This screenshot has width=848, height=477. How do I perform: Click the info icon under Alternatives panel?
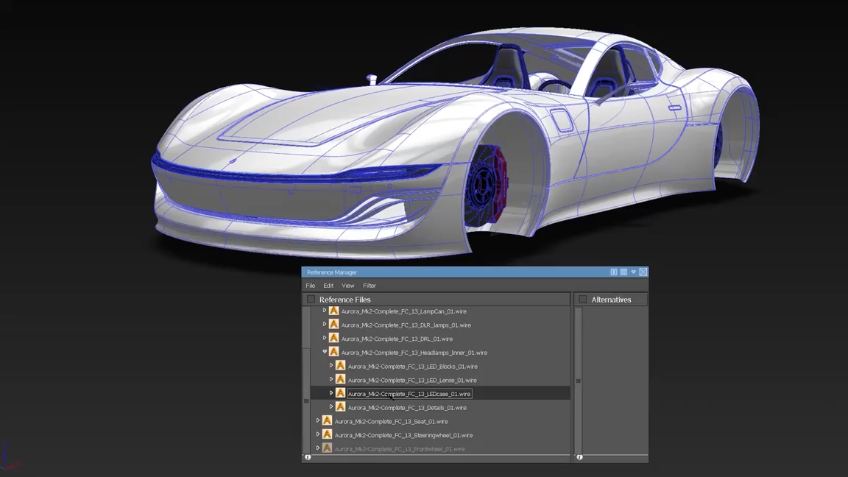580,458
